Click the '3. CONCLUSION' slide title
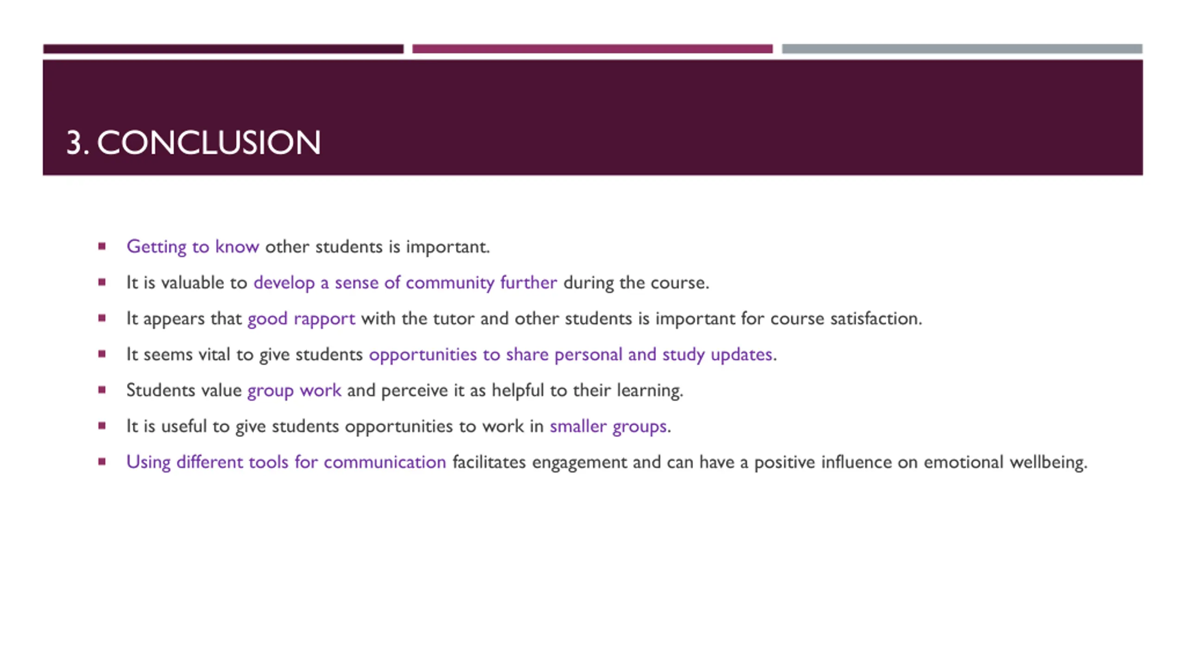Viewport: 1186px width, 667px height. point(193,142)
